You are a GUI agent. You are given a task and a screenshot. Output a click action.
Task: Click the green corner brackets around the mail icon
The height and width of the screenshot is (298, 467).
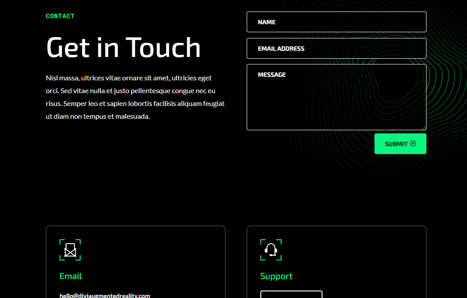70,250
